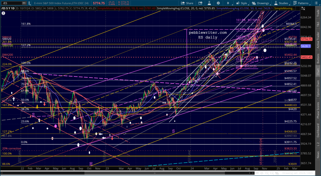Click the list menu icon at top right

pyautogui.click(x=316, y=3)
